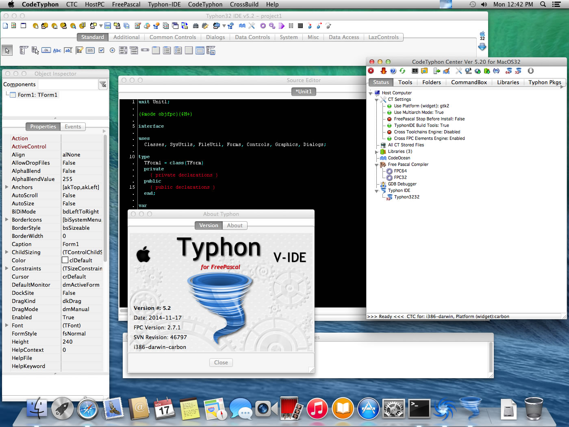Click the Color clDefault swatch

(x=65, y=260)
